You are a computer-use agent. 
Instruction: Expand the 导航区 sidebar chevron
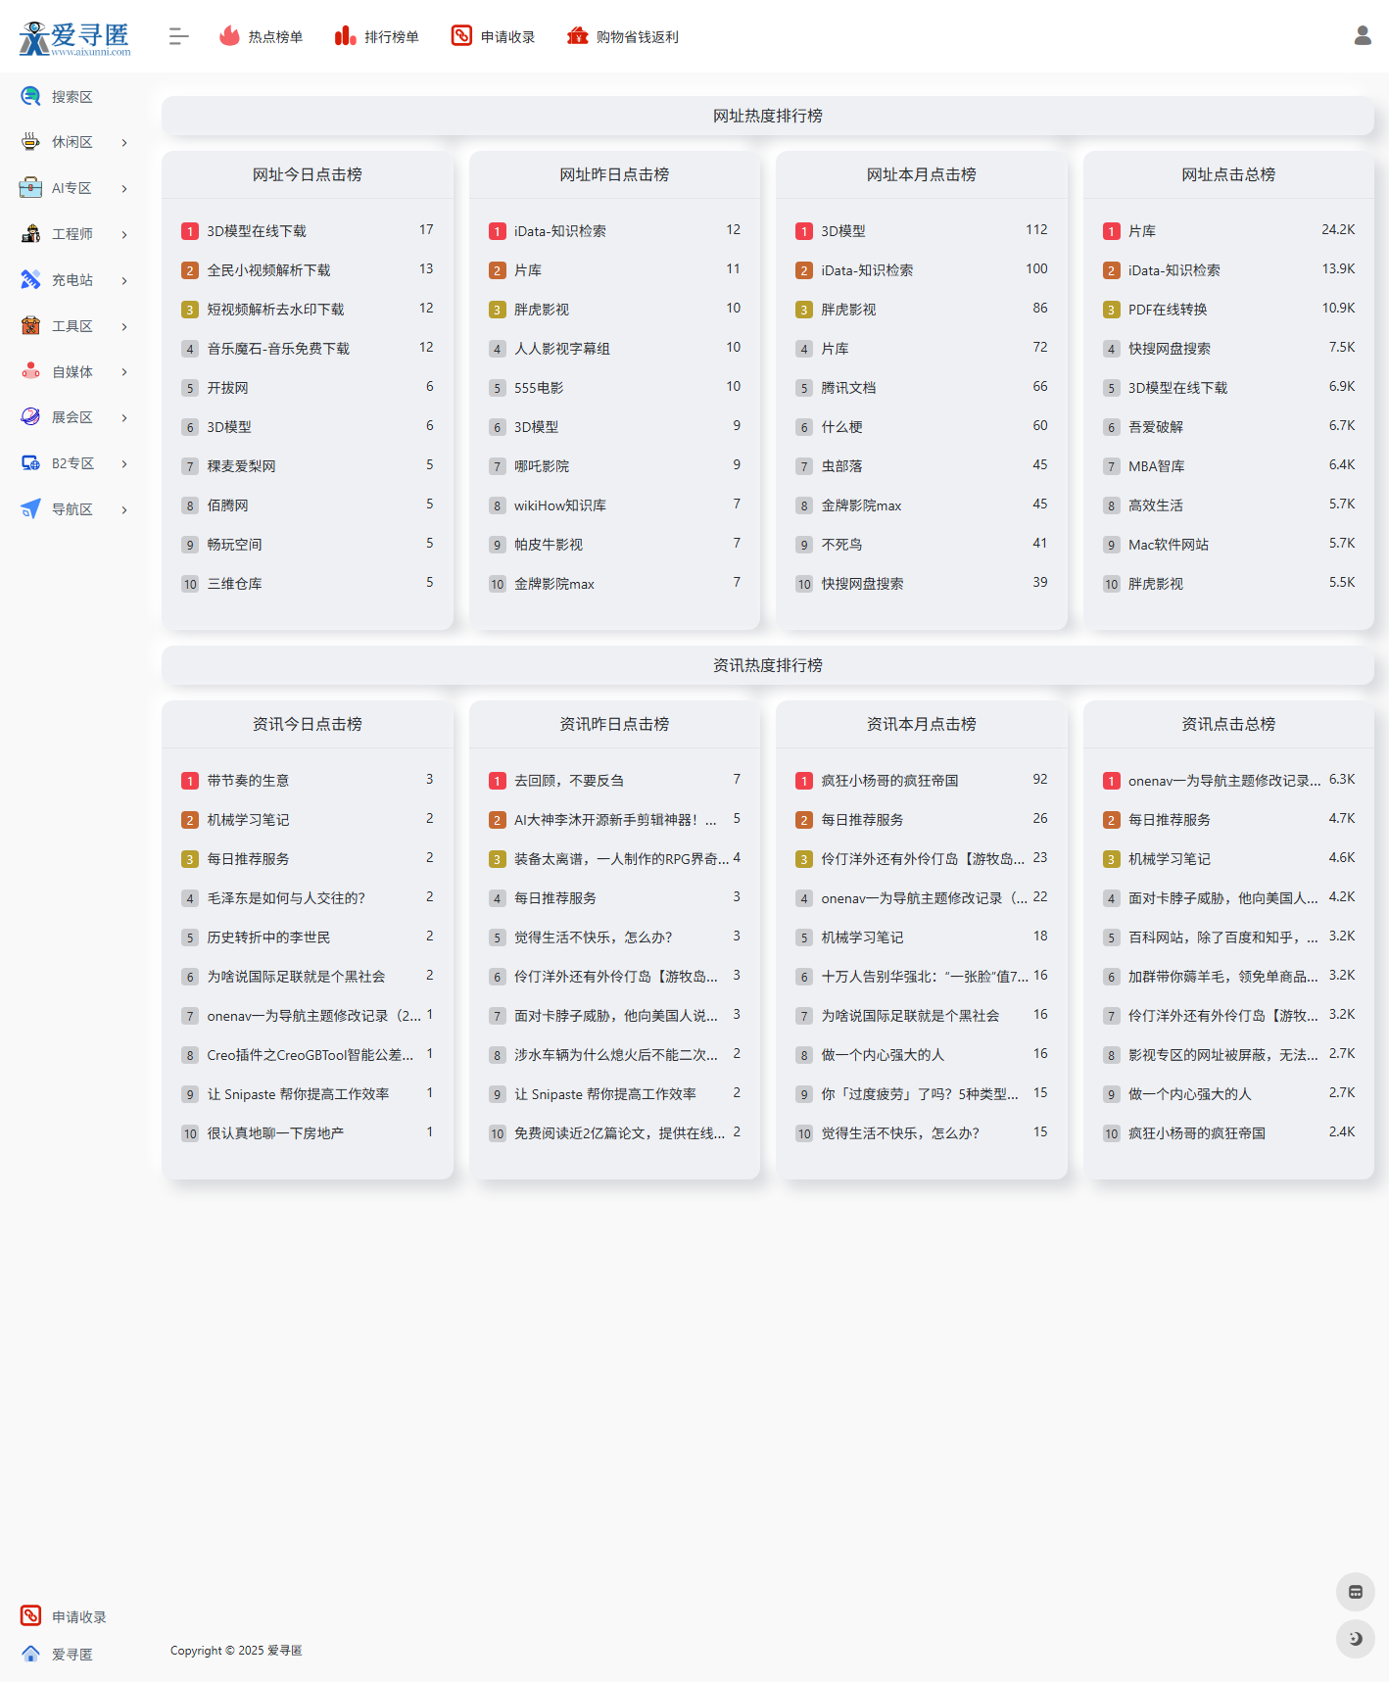tap(124, 510)
